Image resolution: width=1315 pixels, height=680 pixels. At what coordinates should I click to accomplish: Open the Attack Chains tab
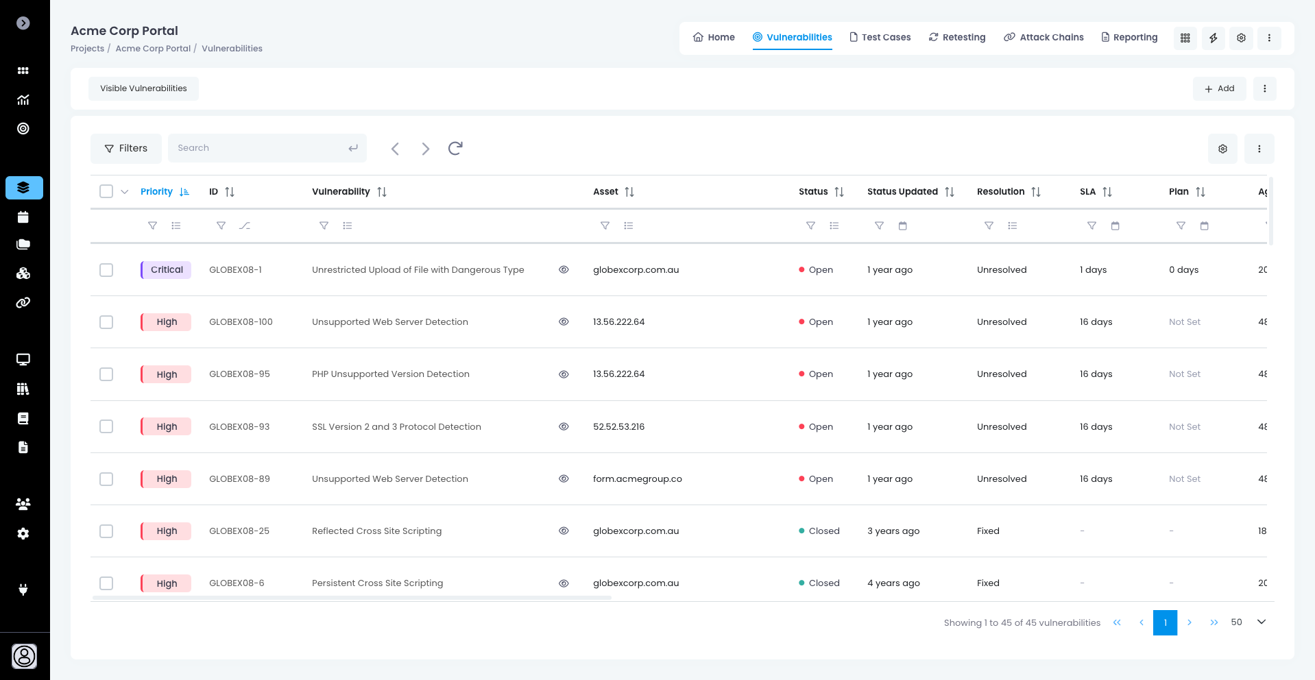[x=1043, y=37]
